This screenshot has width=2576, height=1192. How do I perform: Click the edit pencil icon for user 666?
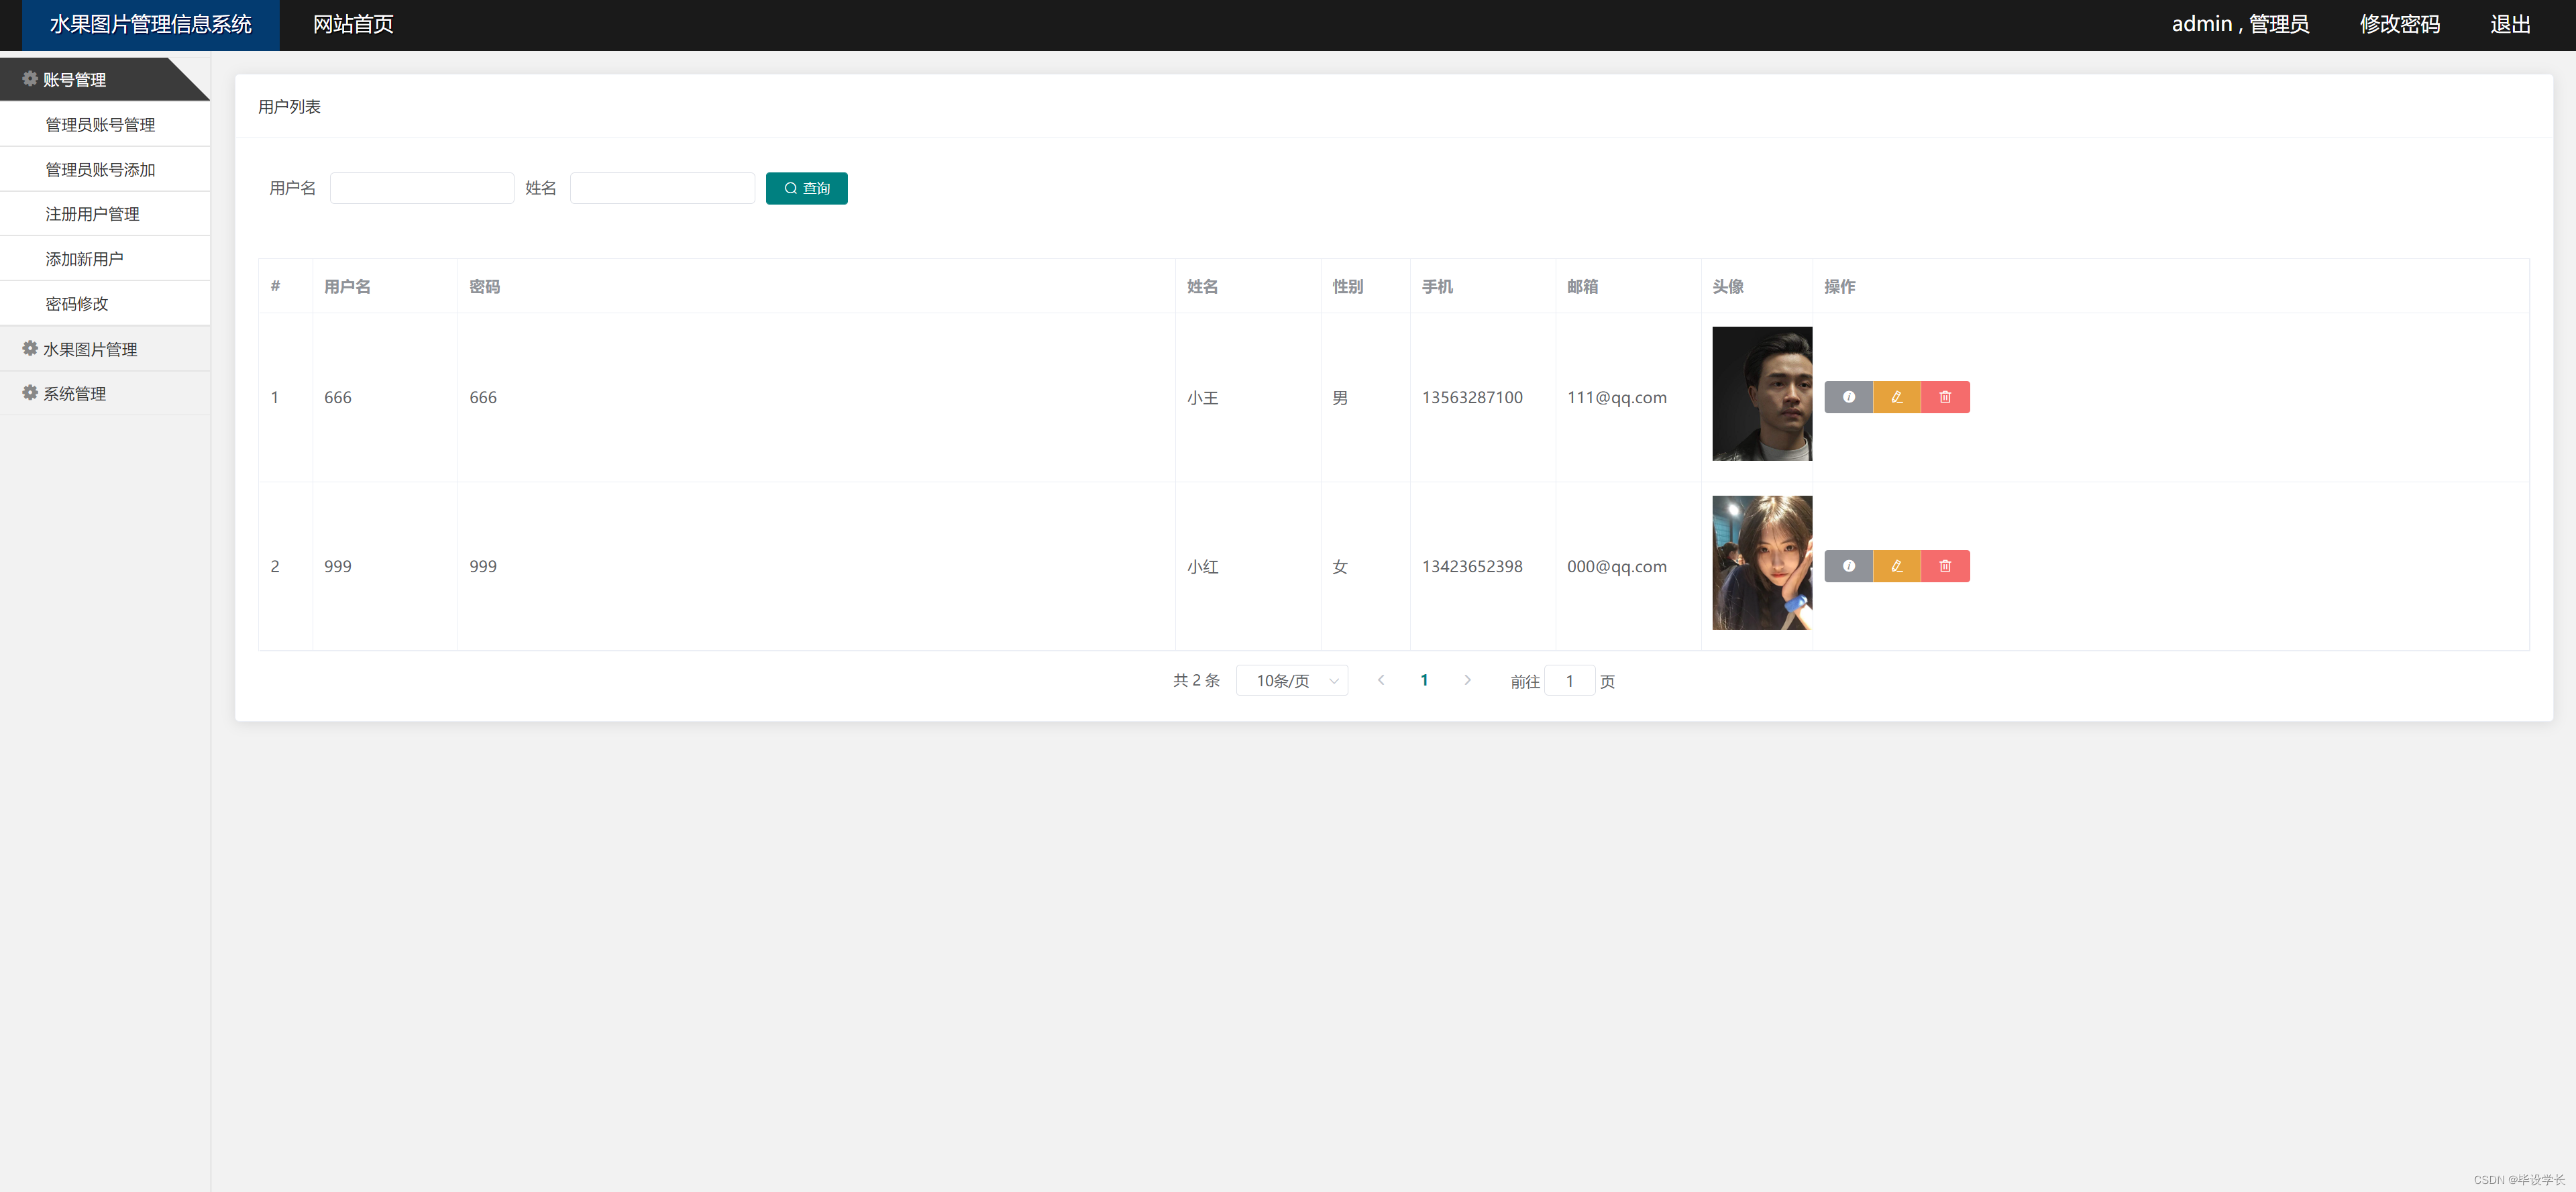1896,397
